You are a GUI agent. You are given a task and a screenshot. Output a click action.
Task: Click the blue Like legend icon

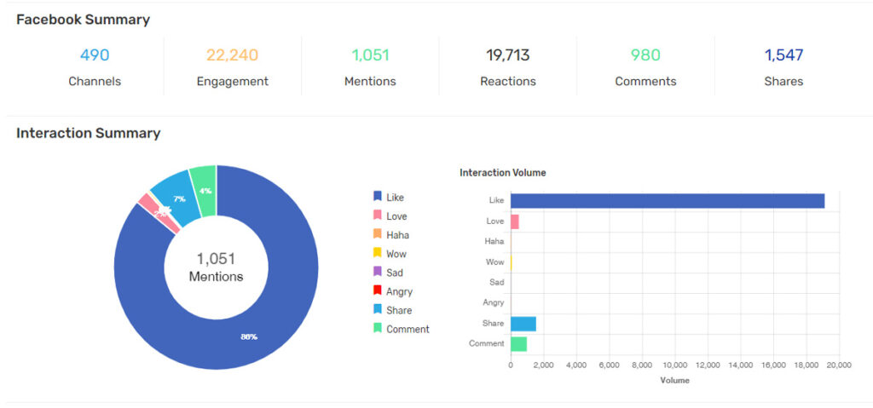pos(377,197)
